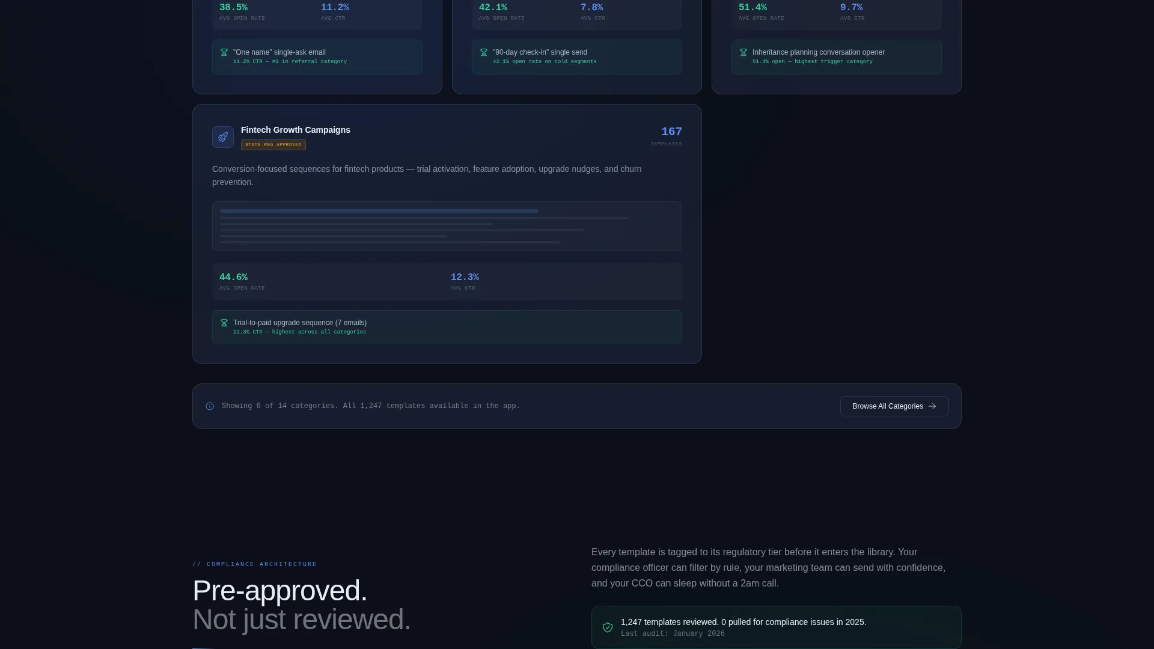Click the arrow icon in Browse All Categories
This screenshot has width=1154, height=649.
(932, 406)
